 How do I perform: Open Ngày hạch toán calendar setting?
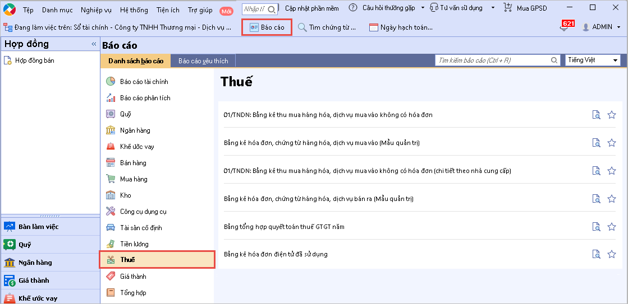coord(401,27)
